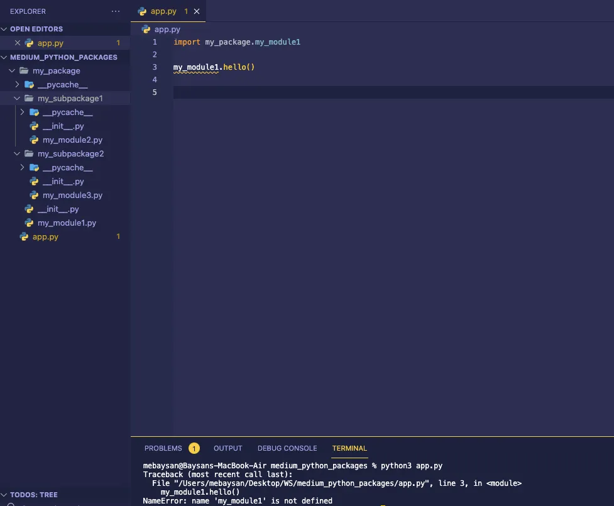Select the Terminal panel tab
Image resolution: width=614 pixels, height=506 pixels.
[349, 448]
